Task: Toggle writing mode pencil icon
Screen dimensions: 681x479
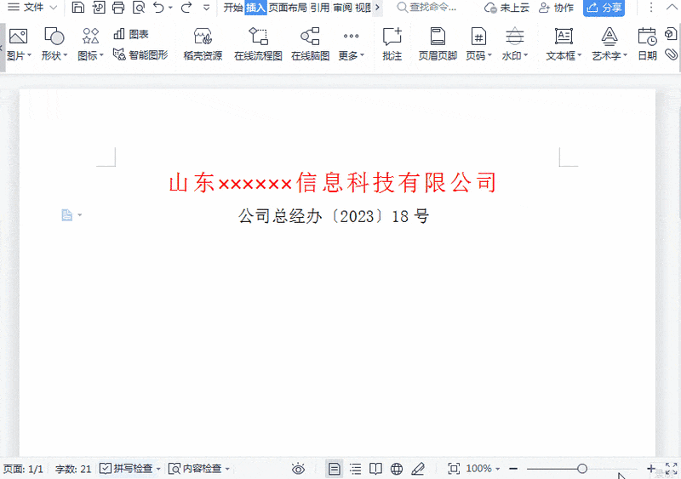Action: click(x=418, y=469)
